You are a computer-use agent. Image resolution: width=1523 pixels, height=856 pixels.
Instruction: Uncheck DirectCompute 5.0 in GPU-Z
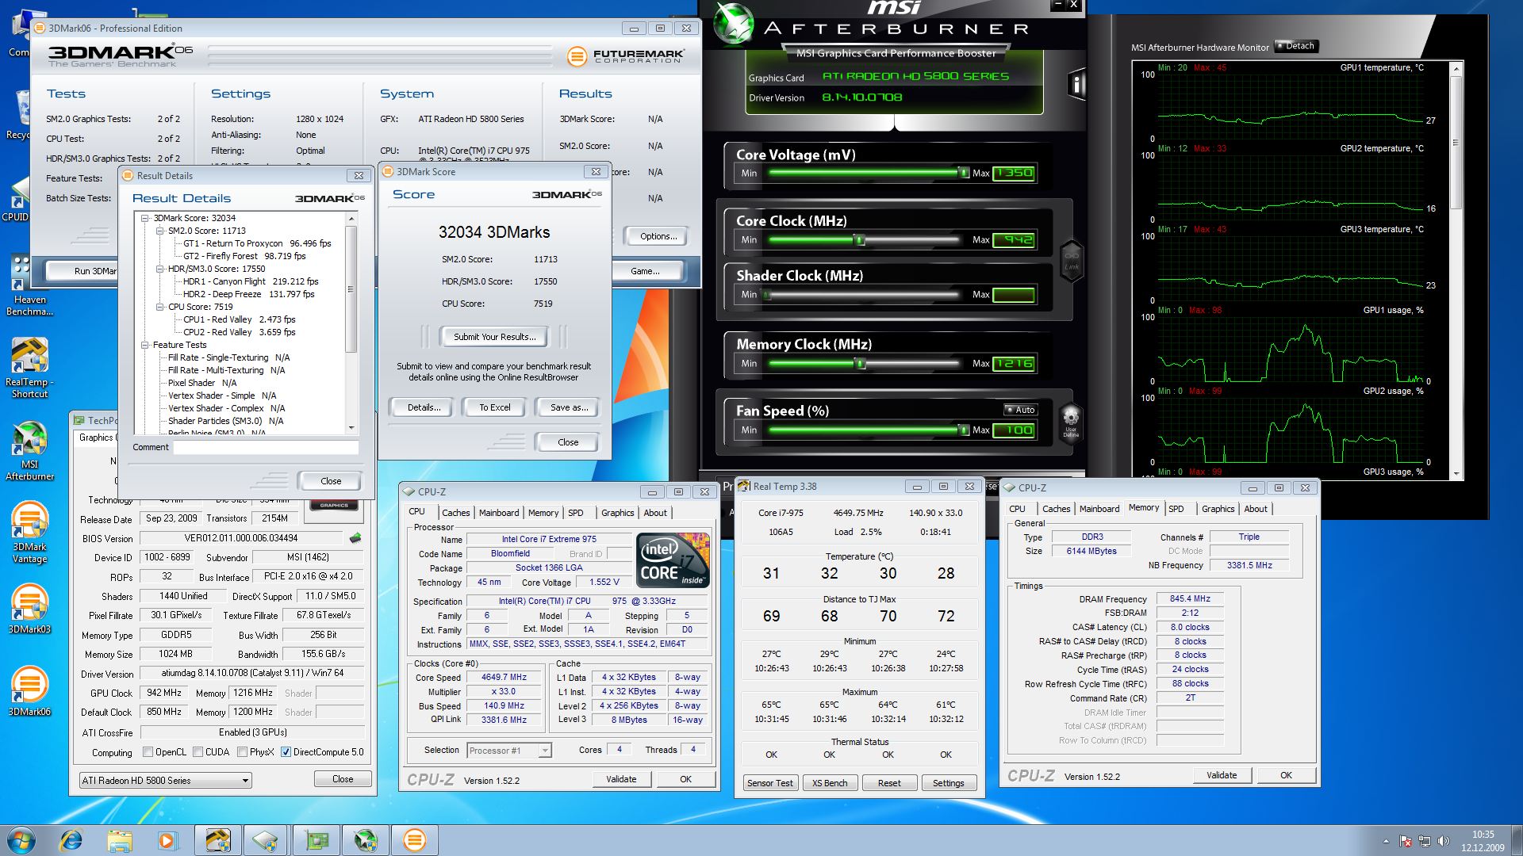click(x=286, y=752)
